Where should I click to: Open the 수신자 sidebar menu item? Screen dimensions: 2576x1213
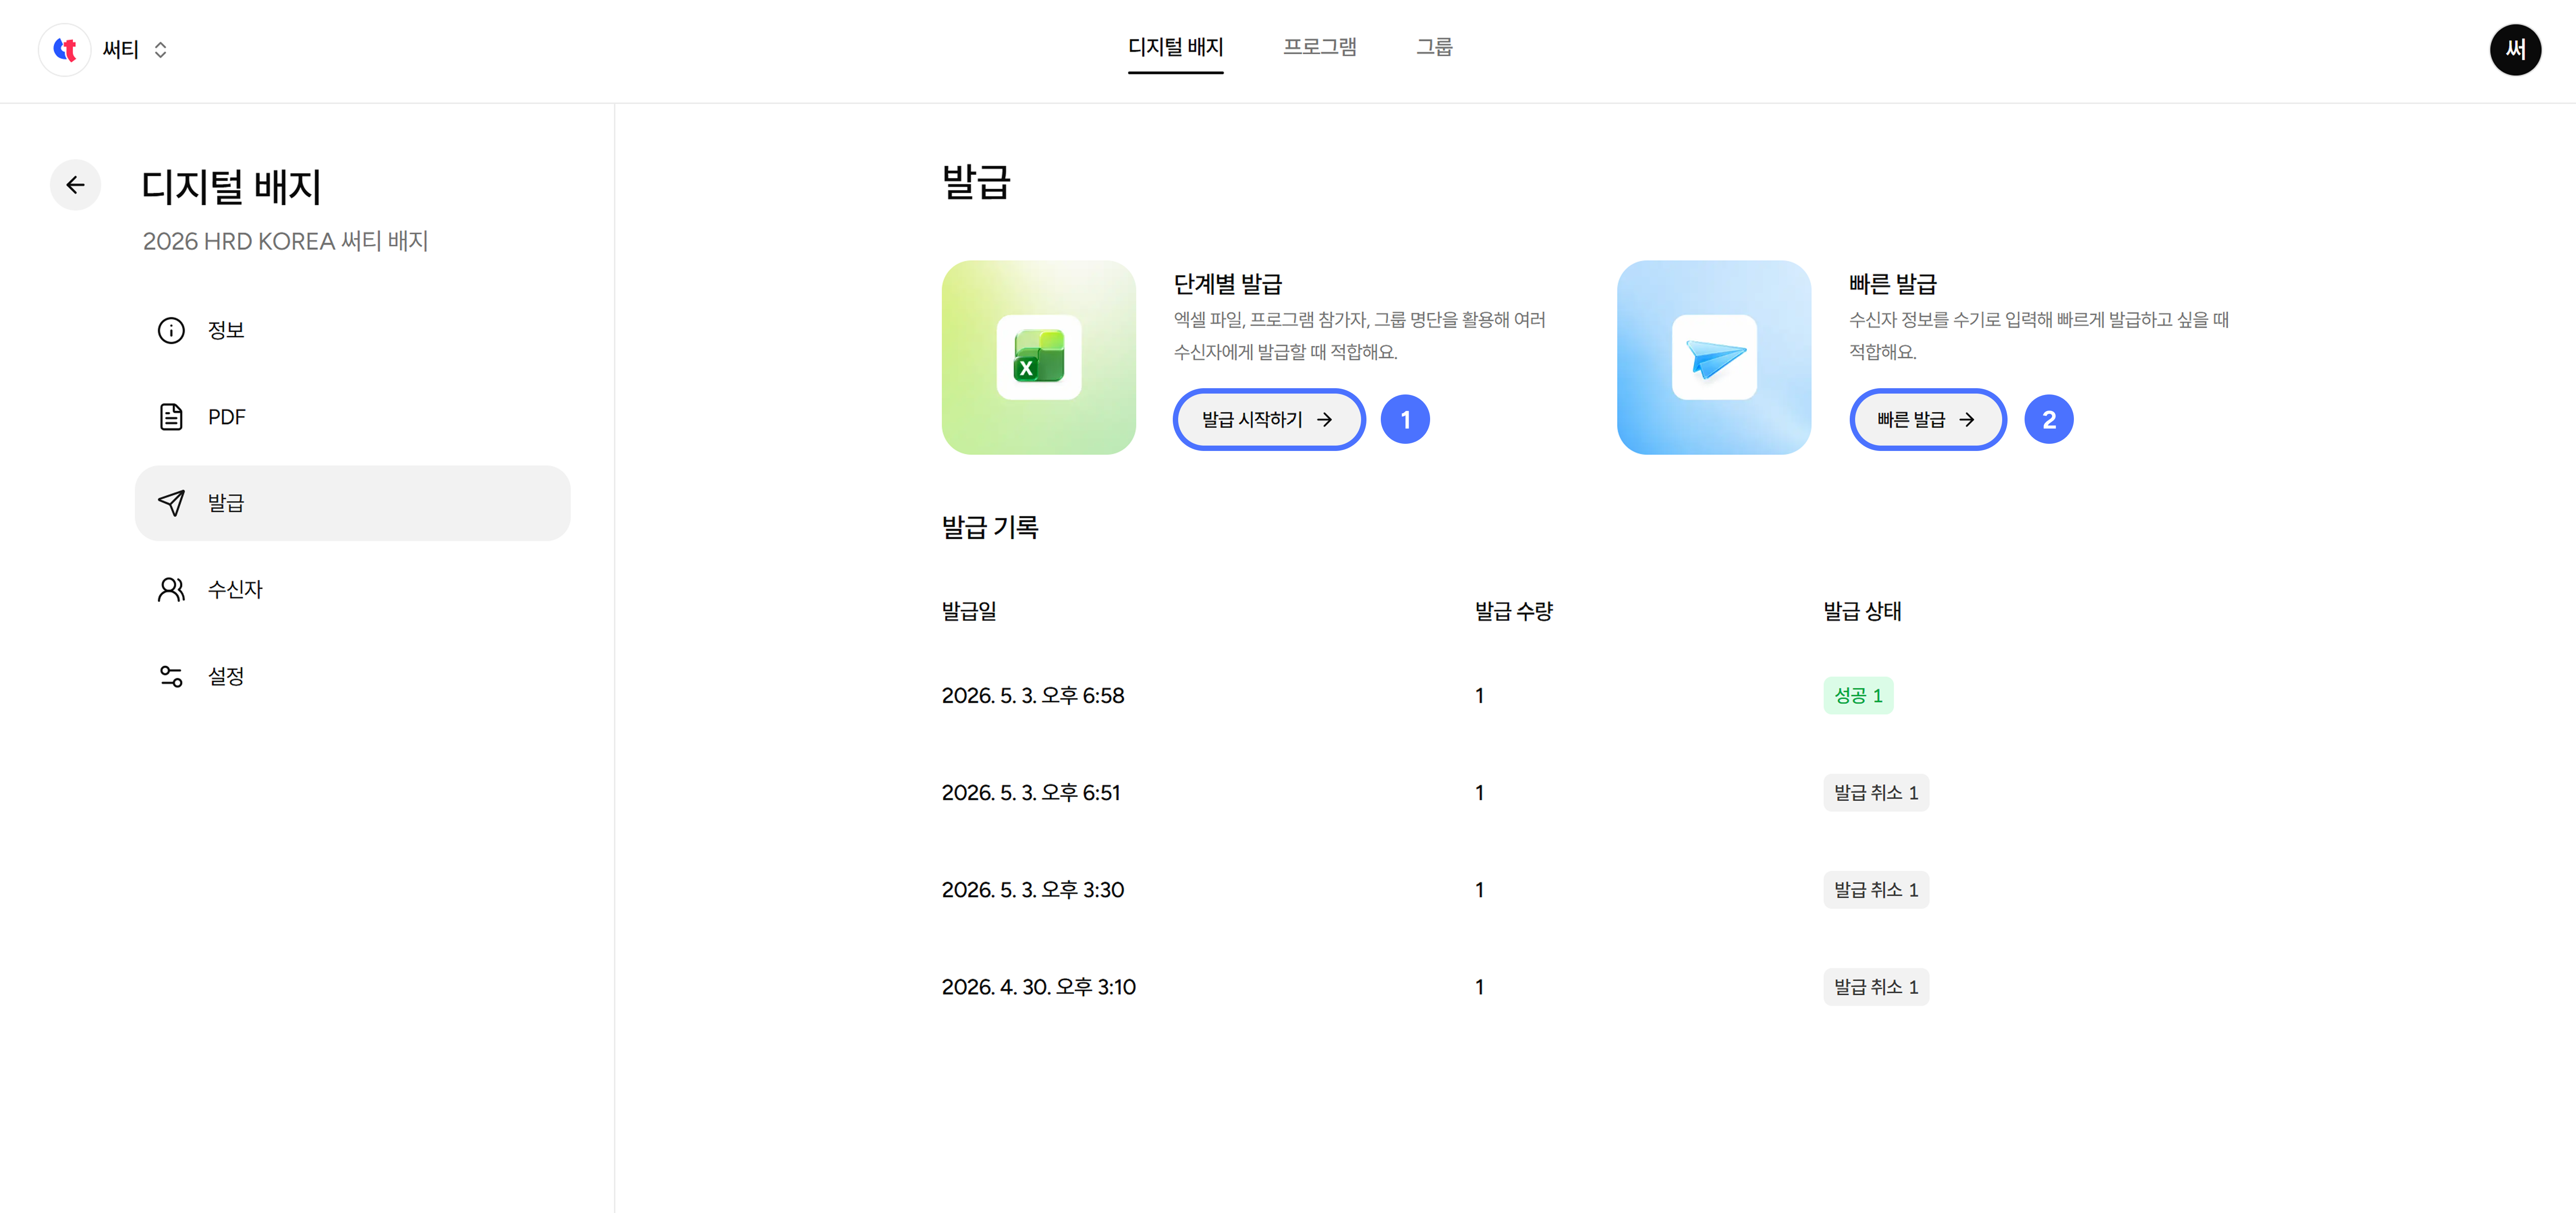352,590
